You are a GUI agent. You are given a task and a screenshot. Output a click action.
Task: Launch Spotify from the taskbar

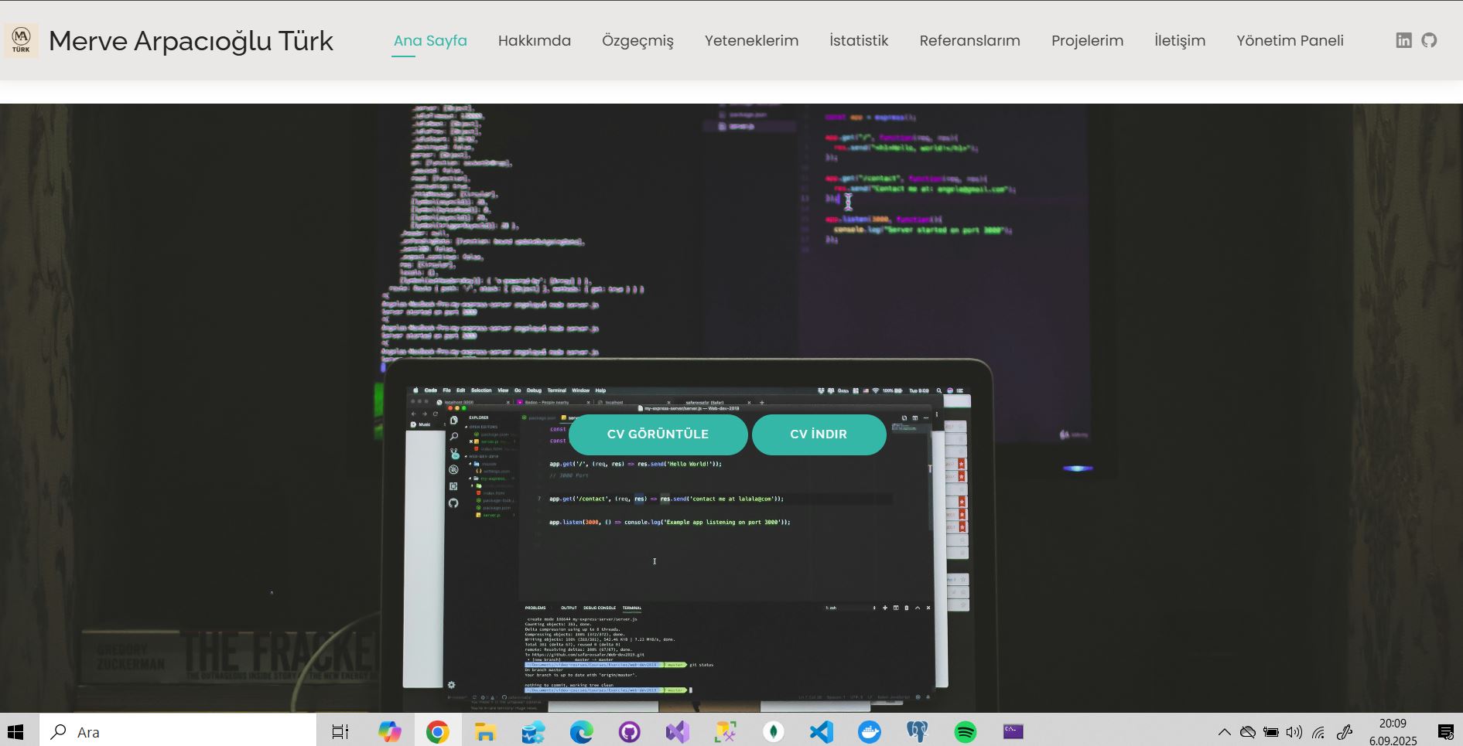965,731
